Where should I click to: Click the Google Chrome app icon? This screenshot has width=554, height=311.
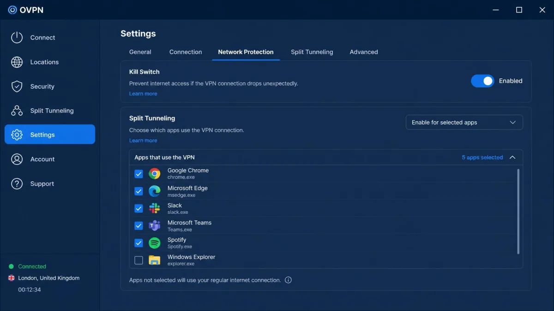click(x=154, y=174)
